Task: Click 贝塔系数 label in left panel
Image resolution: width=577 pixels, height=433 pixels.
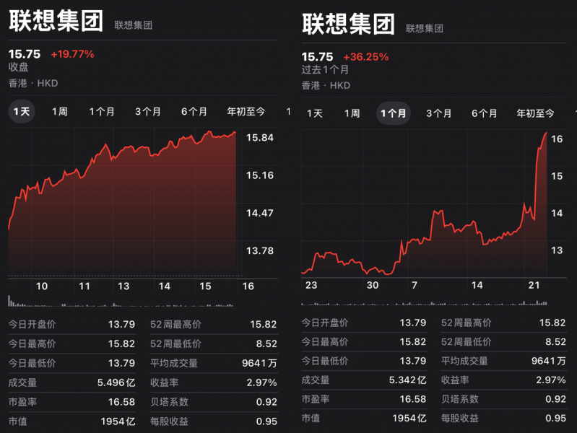Action: pos(169,402)
